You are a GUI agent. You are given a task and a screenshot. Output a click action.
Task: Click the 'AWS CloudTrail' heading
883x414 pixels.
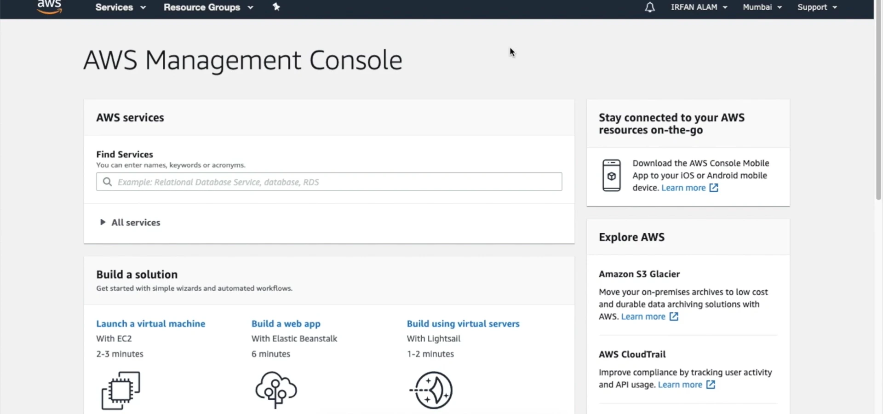click(632, 354)
